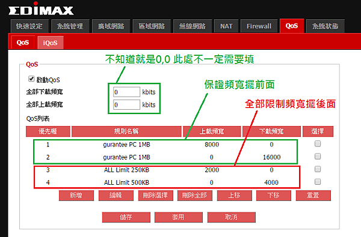Screen dimensions: 361x237
Task: Focus the 全部下載頻寬 kbits input field
Action: (126, 92)
